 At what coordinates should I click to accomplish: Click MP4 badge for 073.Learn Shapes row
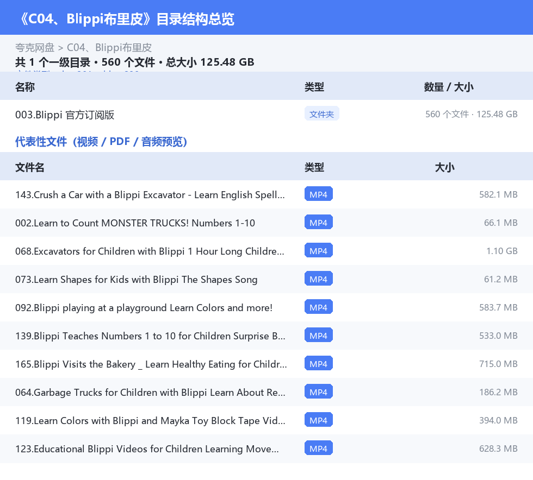pos(319,279)
